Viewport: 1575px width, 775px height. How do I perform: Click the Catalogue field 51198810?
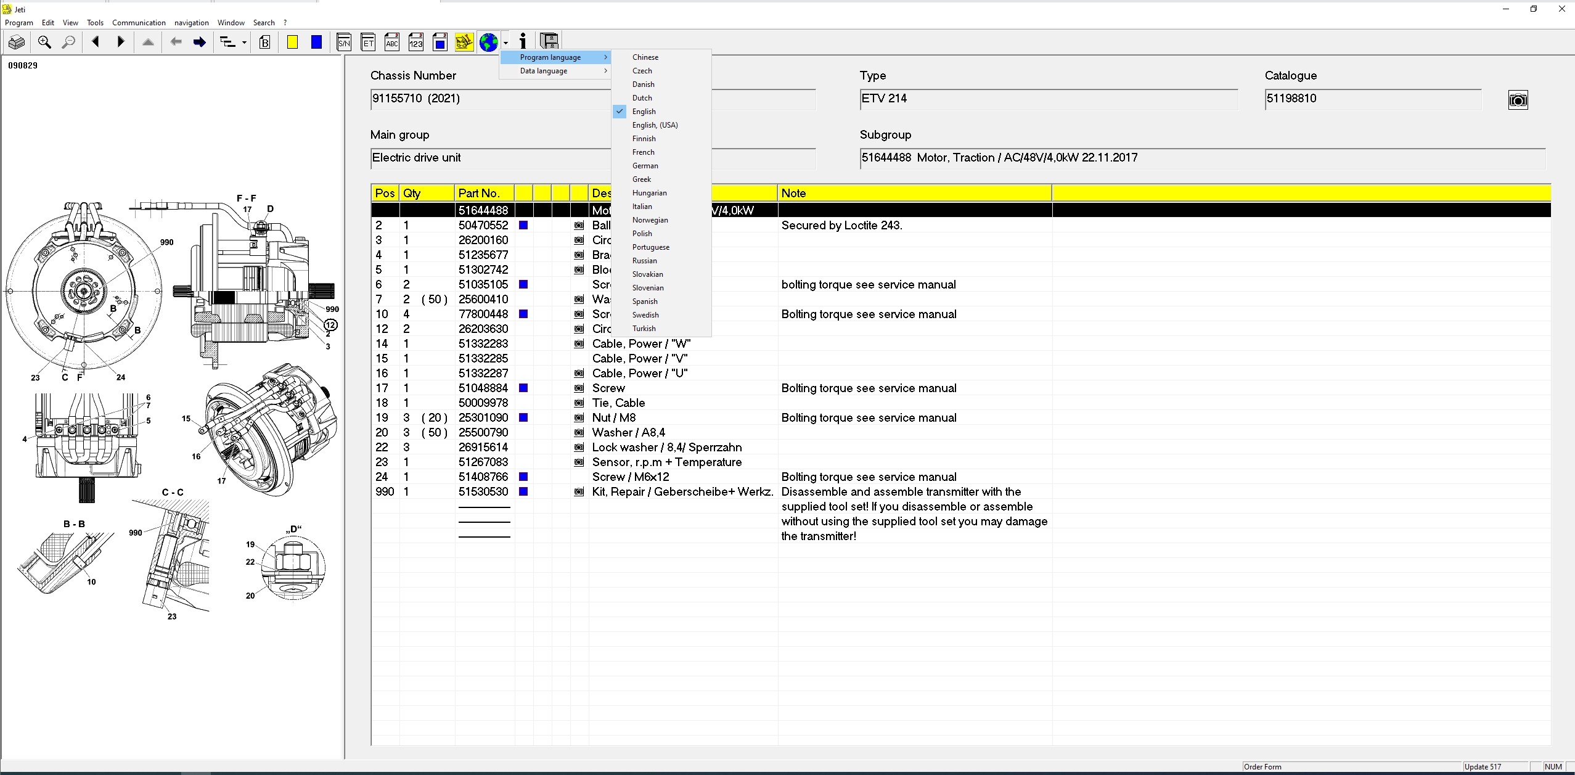[x=1373, y=99]
